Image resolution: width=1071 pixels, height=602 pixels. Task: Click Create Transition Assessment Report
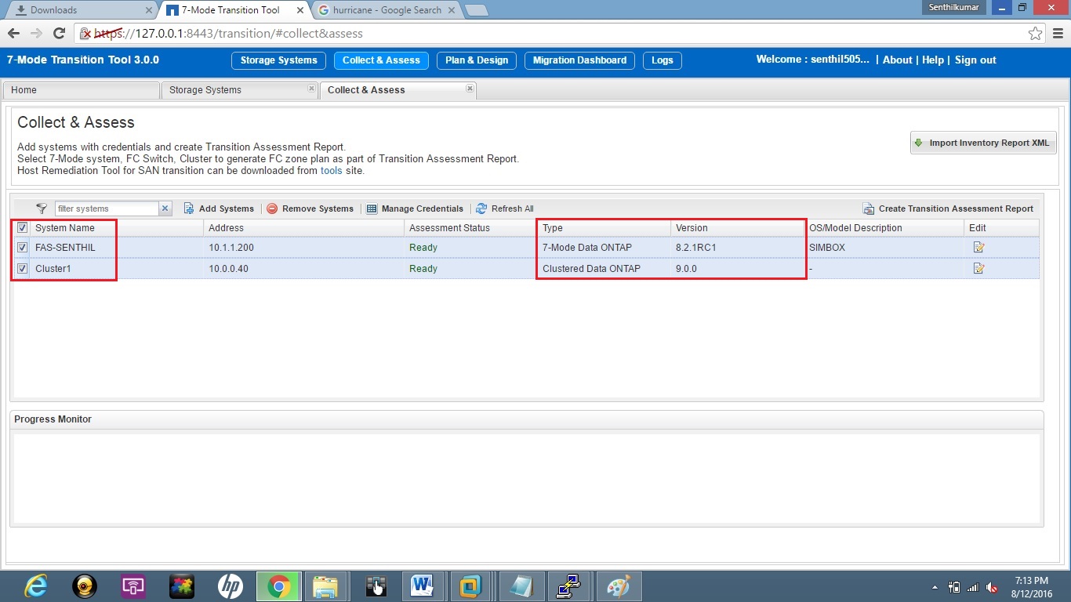pyautogui.click(x=948, y=209)
